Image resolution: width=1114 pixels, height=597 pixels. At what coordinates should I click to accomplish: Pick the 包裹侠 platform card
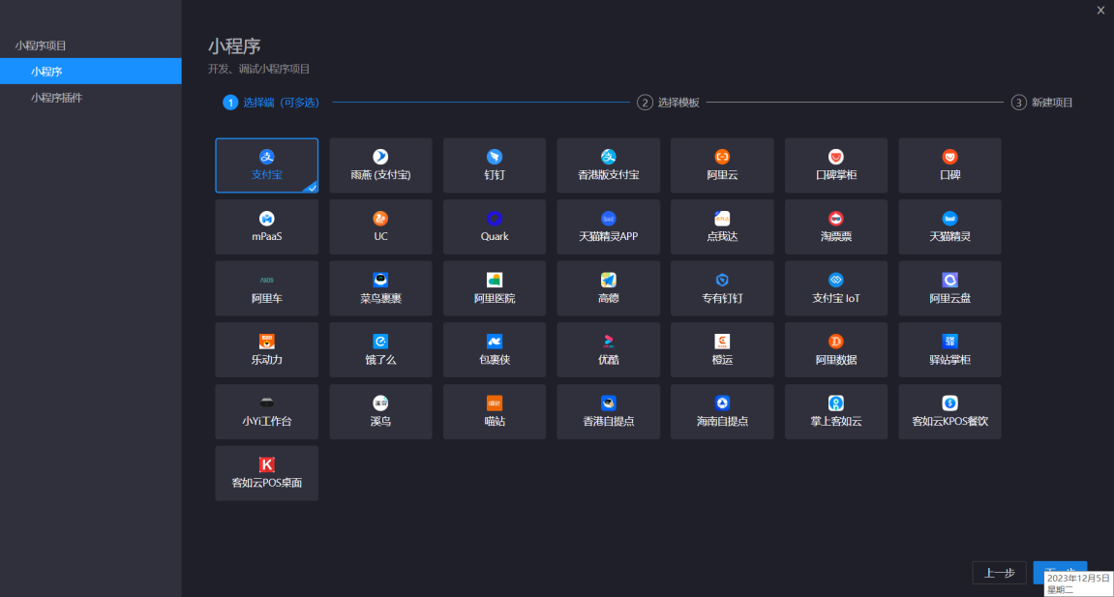click(495, 350)
